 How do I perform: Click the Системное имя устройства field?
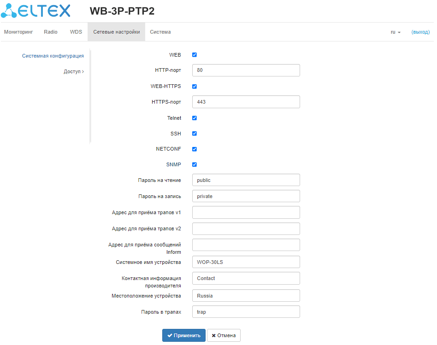pyautogui.click(x=246, y=262)
